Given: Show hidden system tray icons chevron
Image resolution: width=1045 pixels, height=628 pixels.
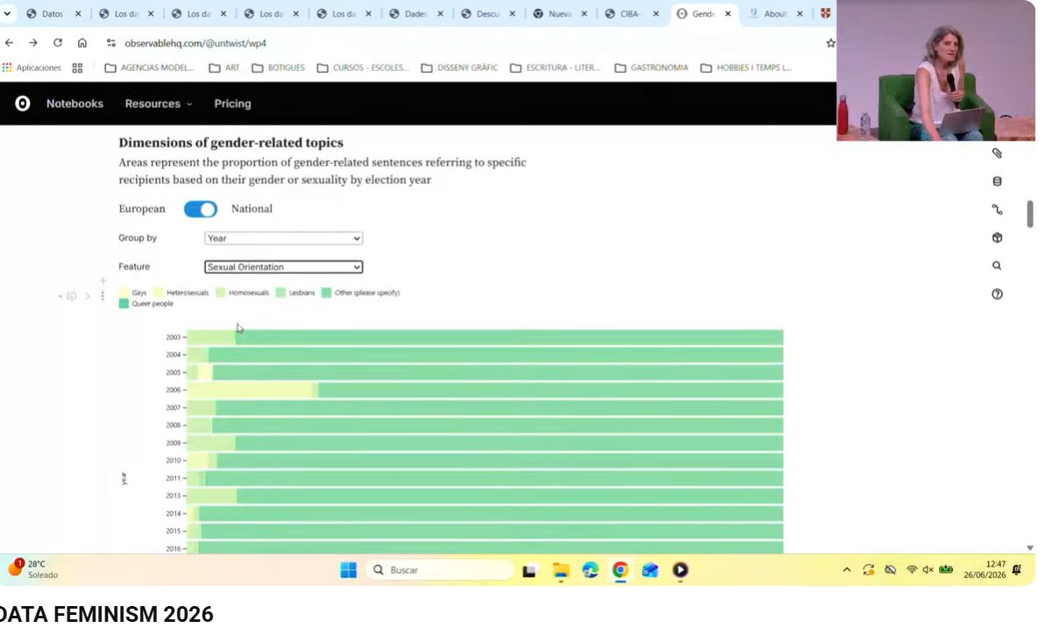Looking at the screenshot, I should (x=846, y=570).
